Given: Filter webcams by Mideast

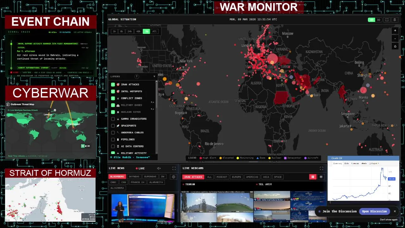Looking at the screenshot, I should [x=221, y=177].
